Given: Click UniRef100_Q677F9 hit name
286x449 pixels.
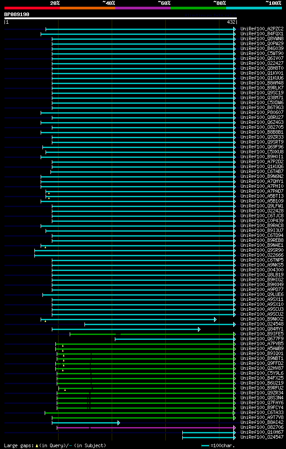Looking at the screenshot, I should point(262,339).
